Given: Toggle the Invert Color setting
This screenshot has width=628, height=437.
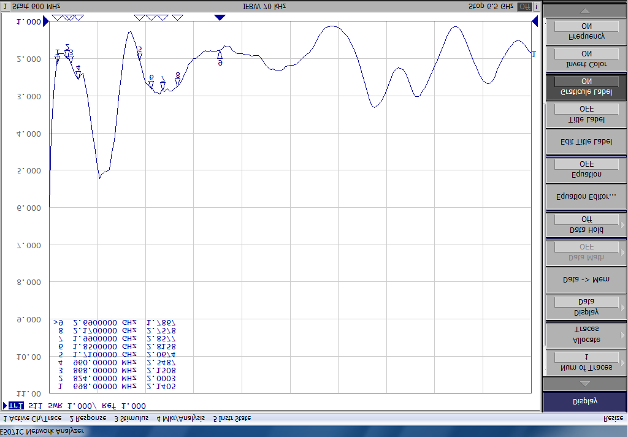Looking at the screenshot, I should click(x=584, y=59).
